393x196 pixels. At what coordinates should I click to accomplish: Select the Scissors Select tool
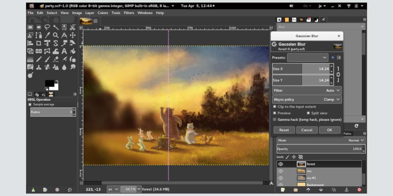coord(73,27)
